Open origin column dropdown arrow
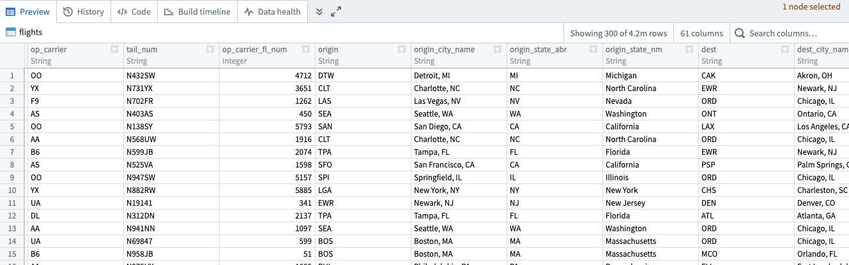This screenshot has width=849, height=265. coord(402,49)
